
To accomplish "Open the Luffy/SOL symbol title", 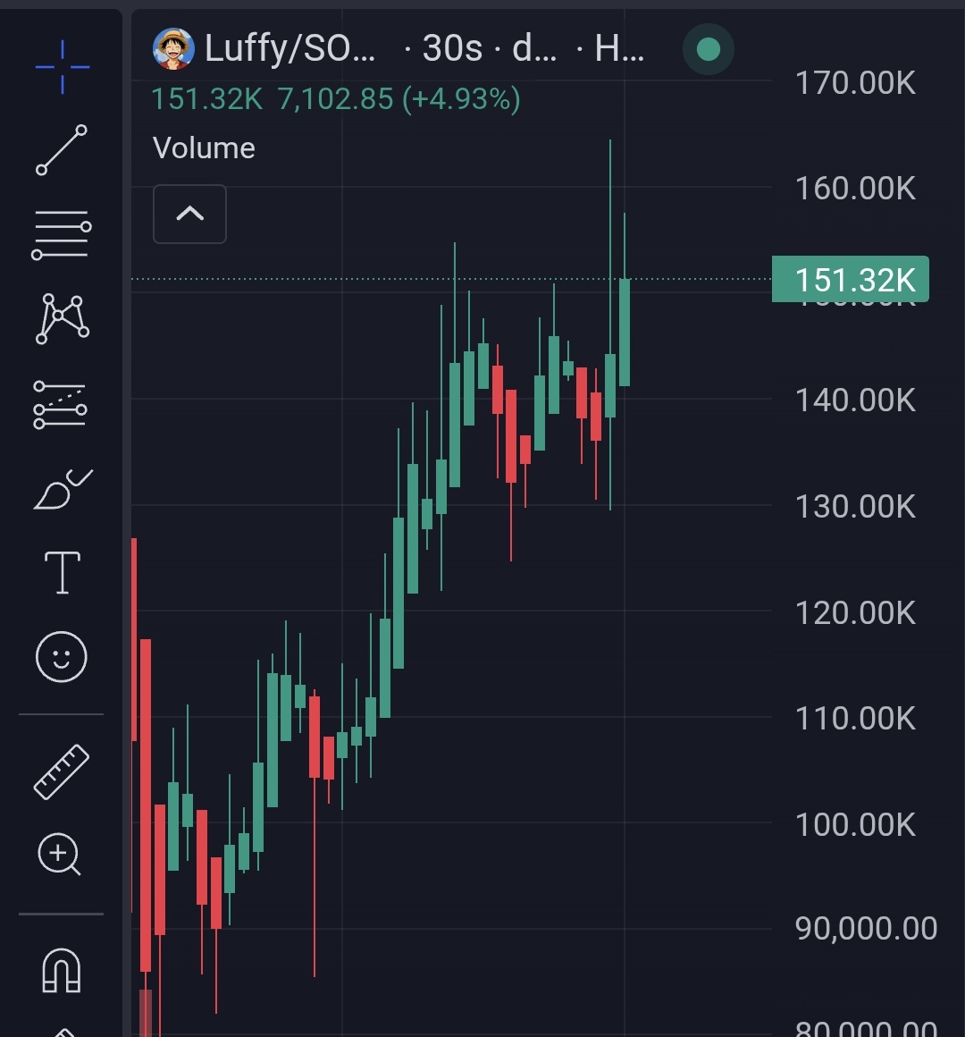I will [x=290, y=48].
